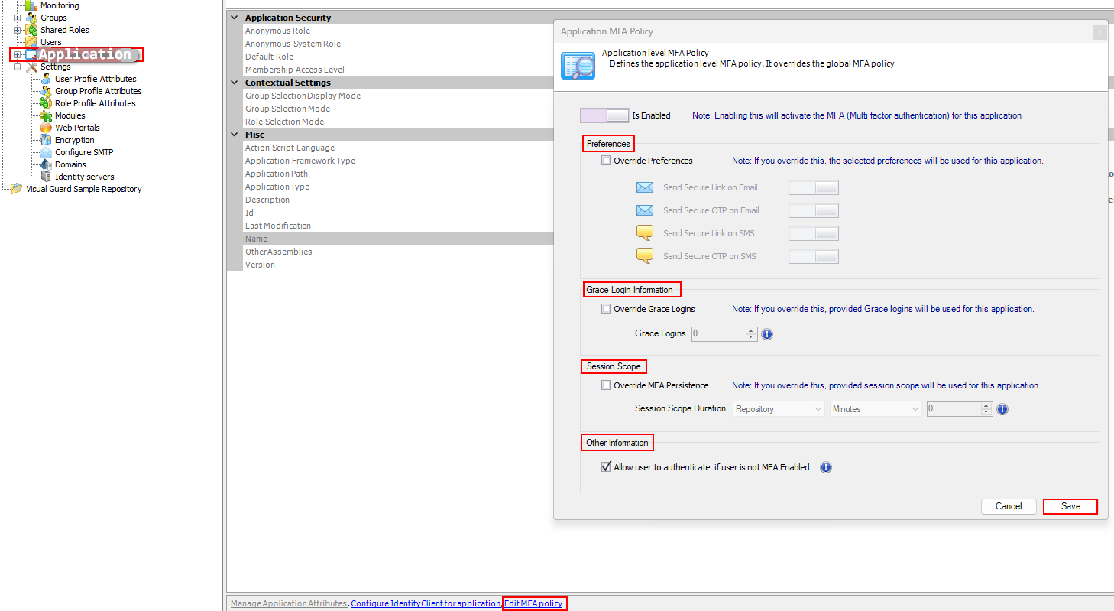Toggle Send Secure OTP on SMS switch
The width and height of the screenshot is (1114, 611).
813,256
